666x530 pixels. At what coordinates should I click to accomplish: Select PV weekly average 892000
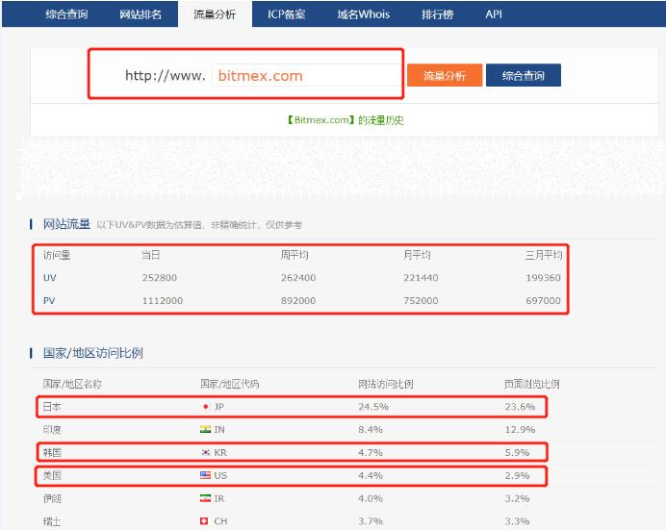(298, 301)
